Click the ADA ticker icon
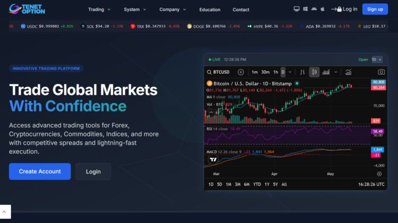The width and height of the screenshot is (398, 223). coord(302,26)
